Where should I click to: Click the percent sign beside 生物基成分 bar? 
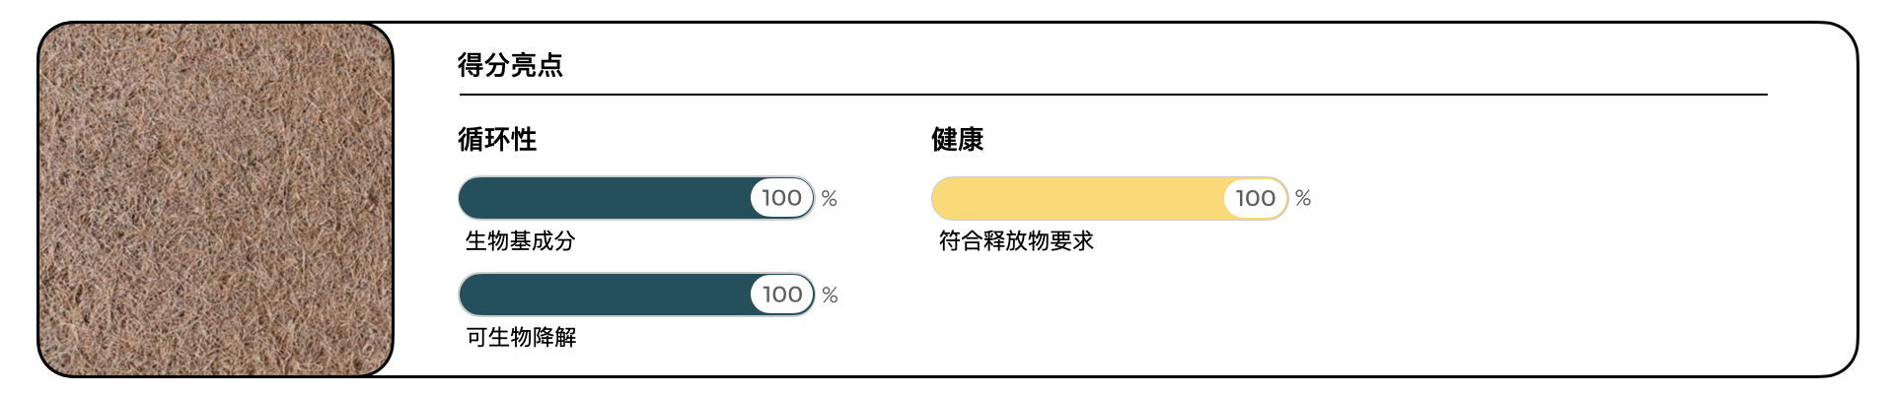[830, 199]
